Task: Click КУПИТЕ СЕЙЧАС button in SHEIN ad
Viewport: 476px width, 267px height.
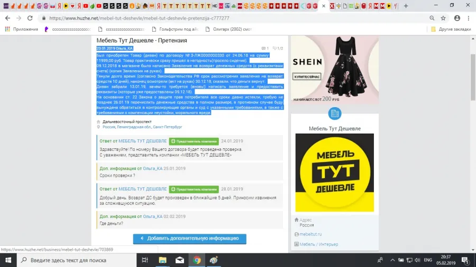Action: tap(307, 77)
